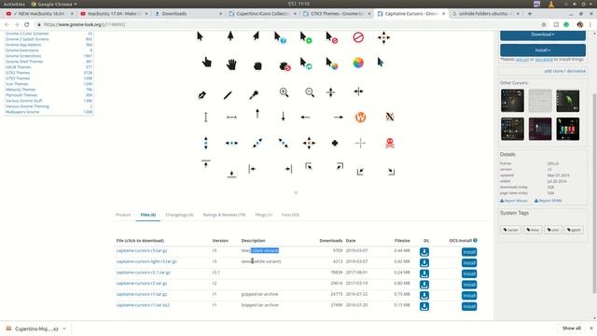
Task: Open the blue Install dropdown button
Action: 543,49
